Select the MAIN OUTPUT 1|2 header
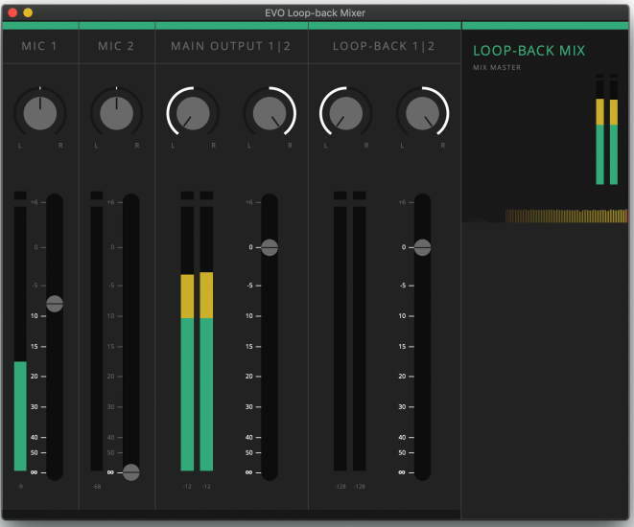 [x=231, y=46]
